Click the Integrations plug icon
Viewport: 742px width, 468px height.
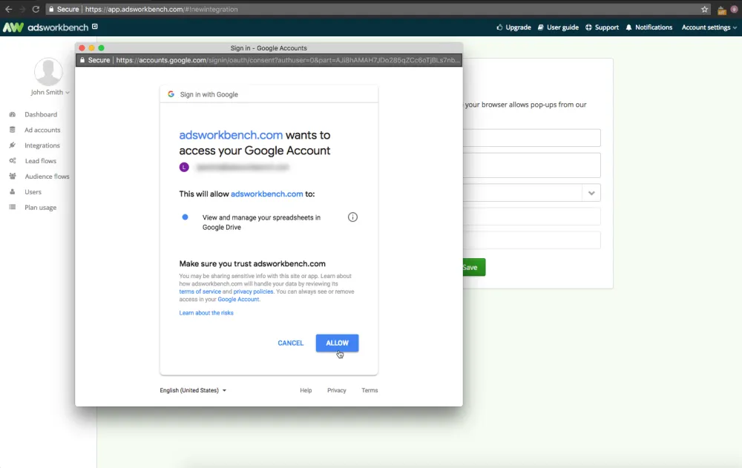[x=13, y=145]
